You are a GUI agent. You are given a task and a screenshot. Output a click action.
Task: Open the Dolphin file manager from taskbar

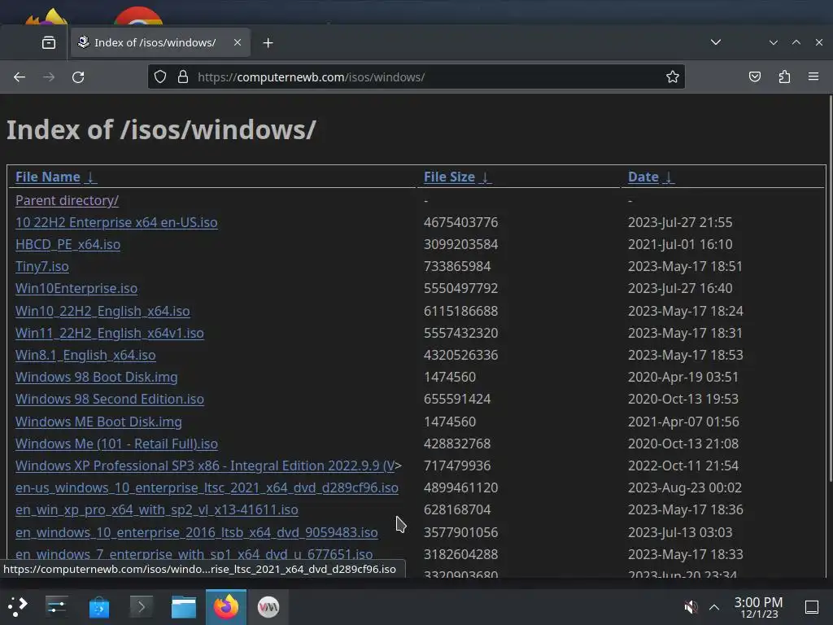[184, 606]
